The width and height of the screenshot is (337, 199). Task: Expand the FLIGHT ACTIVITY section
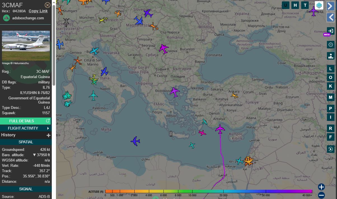point(25,128)
